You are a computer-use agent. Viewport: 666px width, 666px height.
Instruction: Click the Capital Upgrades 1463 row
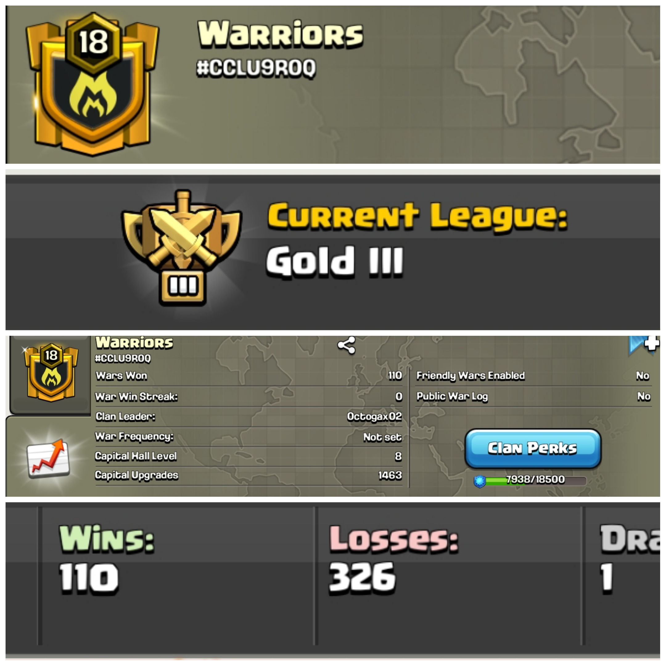[x=249, y=476]
